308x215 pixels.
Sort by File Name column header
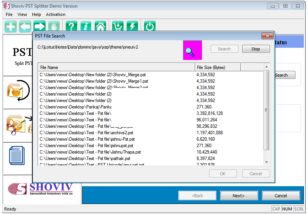tap(116, 67)
